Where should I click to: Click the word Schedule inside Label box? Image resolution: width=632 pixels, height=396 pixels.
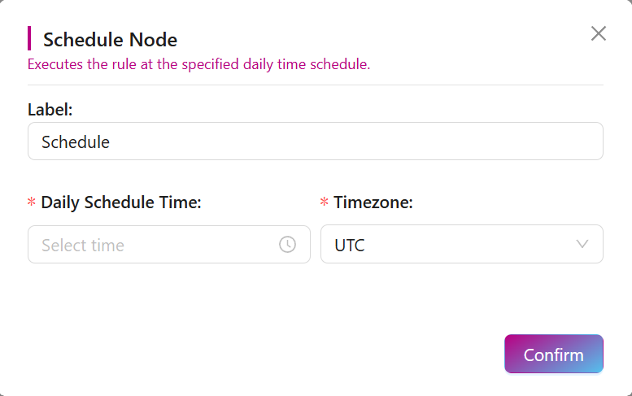click(76, 141)
